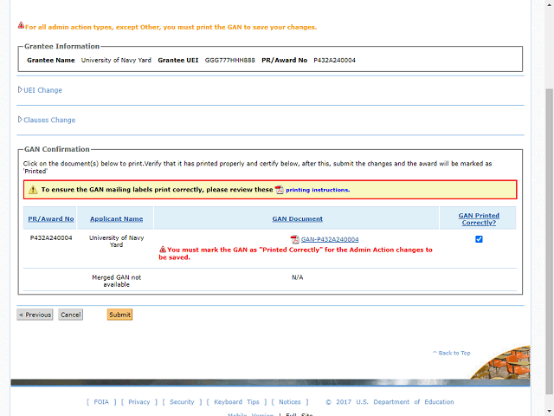Click the Grantee Name value in Grantee Information

tap(116, 60)
